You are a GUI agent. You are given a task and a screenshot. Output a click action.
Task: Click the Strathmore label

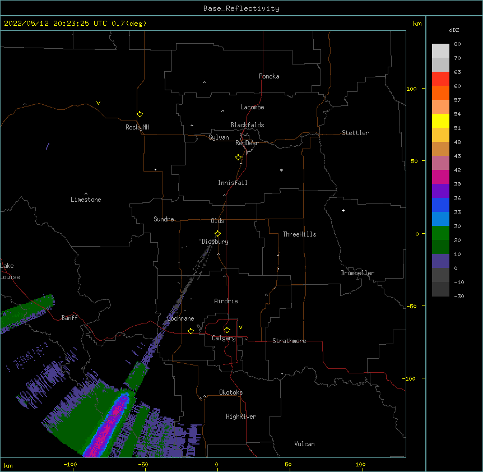pyautogui.click(x=289, y=341)
